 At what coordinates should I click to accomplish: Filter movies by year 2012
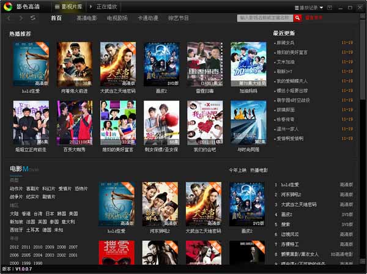(14, 247)
